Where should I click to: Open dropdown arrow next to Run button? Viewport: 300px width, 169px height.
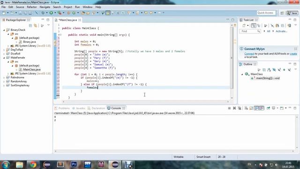tap(55, 13)
